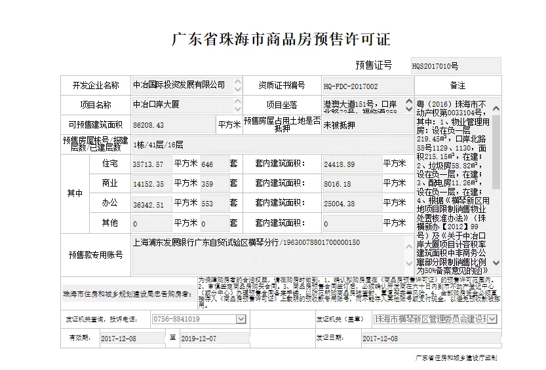Click the 其中 row group label

pyautogui.click(x=75, y=193)
